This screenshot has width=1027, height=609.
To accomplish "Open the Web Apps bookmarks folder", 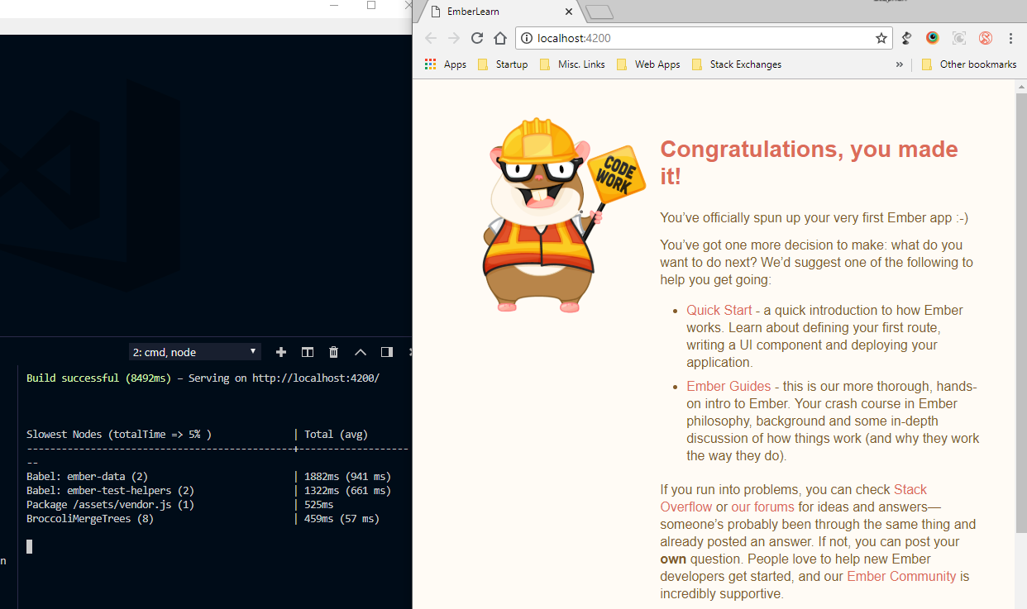I will pyautogui.click(x=648, y=64).
